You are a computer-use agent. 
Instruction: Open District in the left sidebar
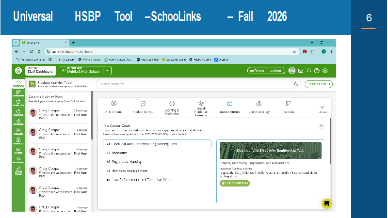(x=18, y=112)
